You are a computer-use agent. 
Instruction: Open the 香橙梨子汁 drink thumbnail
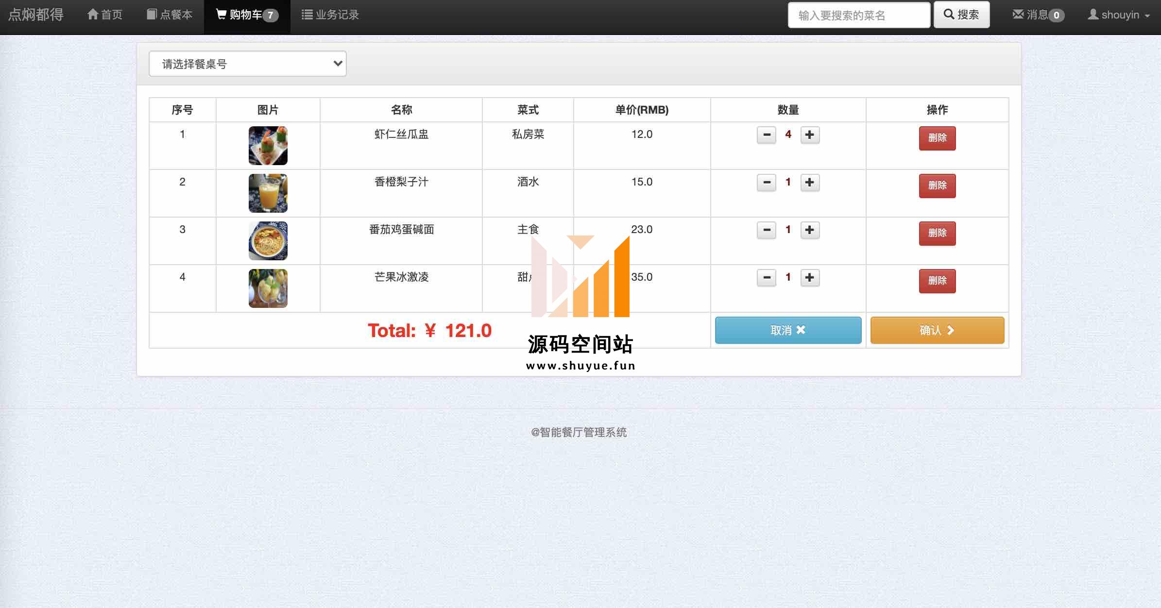pos(268,193)
